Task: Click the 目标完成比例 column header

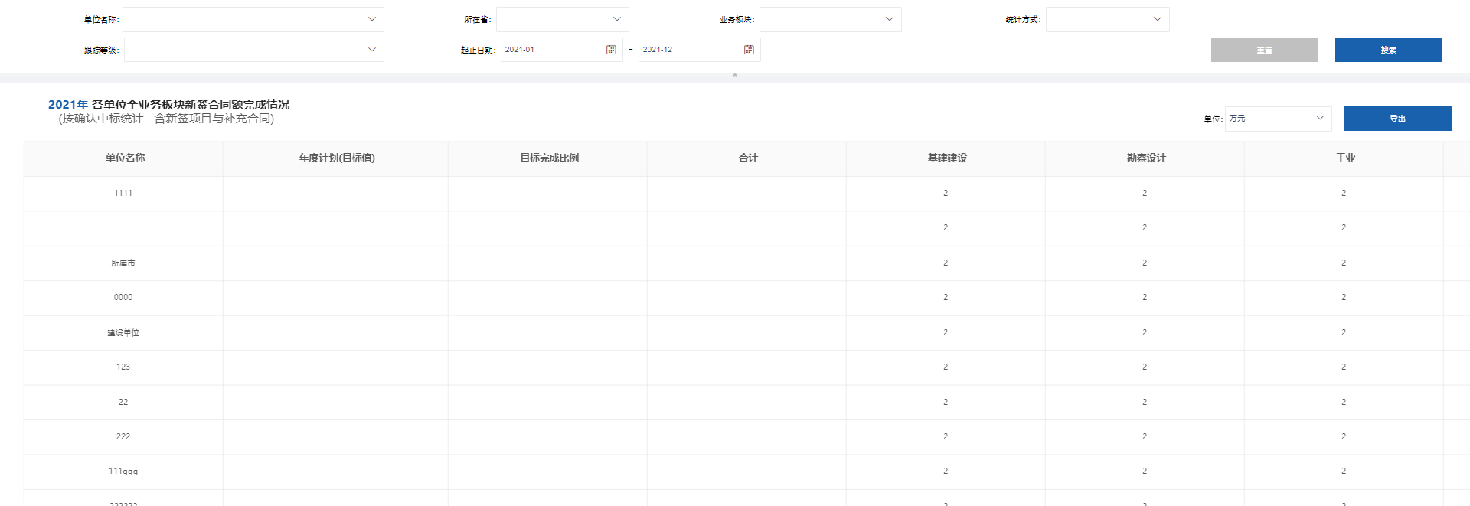Action: point(549,158)
